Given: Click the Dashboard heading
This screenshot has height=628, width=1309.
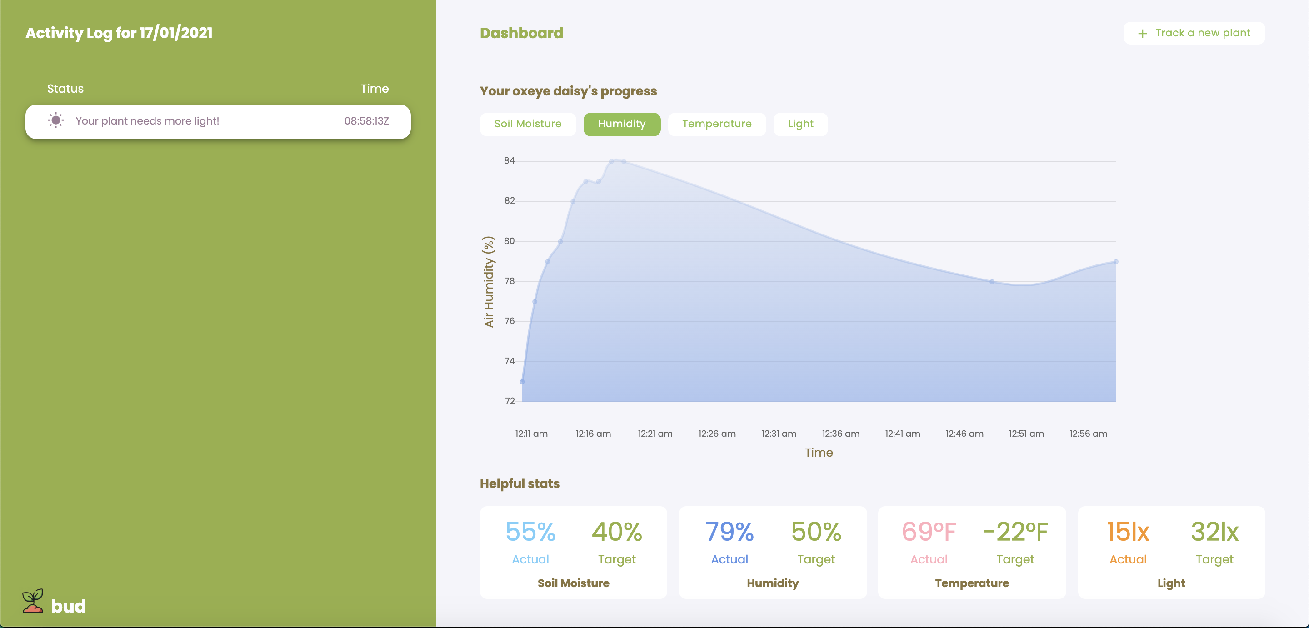Looking at the screenshot, I should click(521, 34).
